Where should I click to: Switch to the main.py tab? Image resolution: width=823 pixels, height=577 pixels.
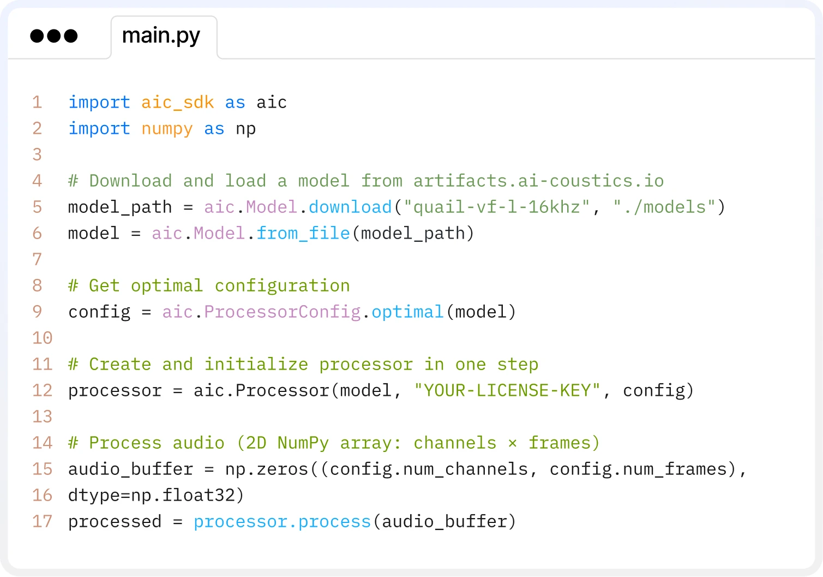click(x=161, y=36)
